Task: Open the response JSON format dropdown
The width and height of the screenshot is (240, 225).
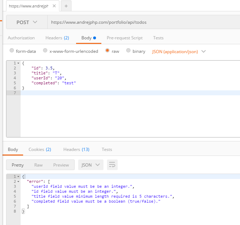Action: tap(91, 165)
